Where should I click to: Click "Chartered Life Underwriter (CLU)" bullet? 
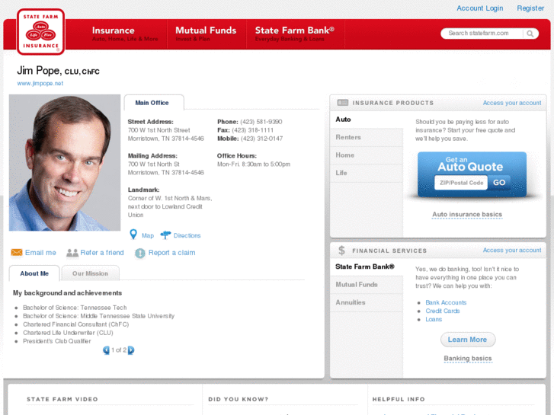[68, 333]
